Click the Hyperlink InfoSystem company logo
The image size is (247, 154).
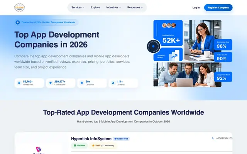click(39, 150)
